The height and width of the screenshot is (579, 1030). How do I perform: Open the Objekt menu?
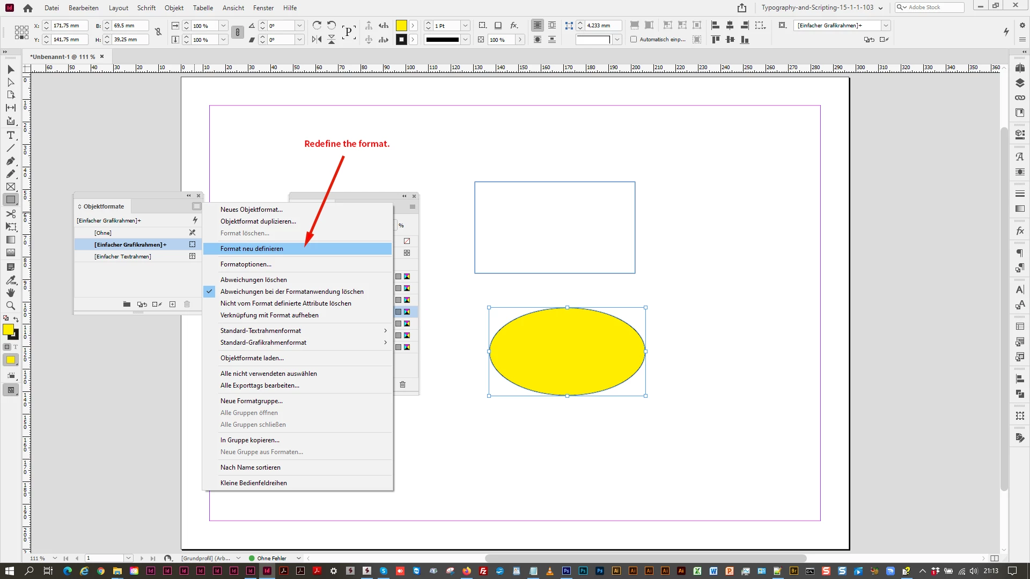[x=174, y=8]
